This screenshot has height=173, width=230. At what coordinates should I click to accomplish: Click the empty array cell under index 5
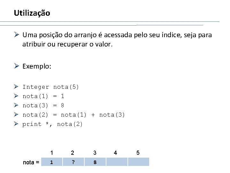[x=138, y=162]
